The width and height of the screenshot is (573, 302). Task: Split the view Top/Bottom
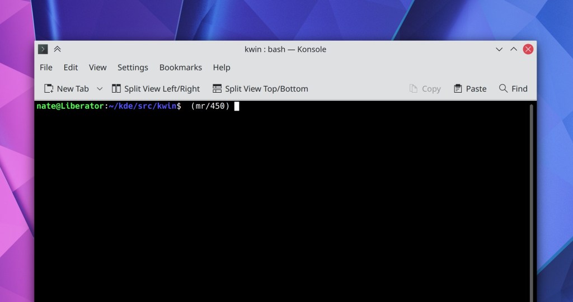pos(260,89)
